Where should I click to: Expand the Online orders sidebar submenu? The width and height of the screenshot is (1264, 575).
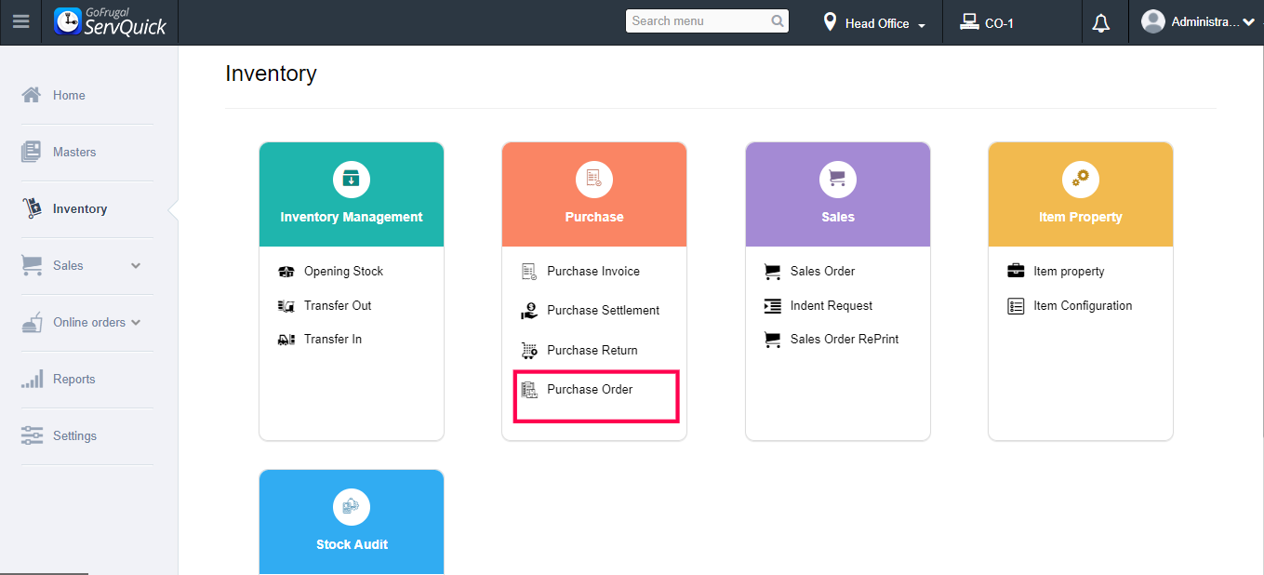136,323
